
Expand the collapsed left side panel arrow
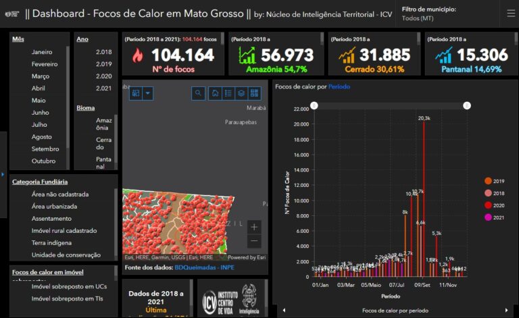[3, 174]
